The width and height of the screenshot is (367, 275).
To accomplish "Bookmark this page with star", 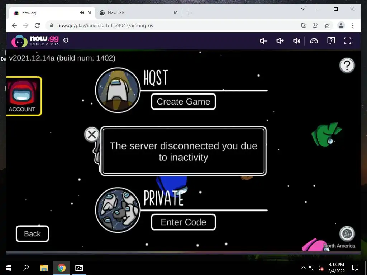I will (327, 25).
